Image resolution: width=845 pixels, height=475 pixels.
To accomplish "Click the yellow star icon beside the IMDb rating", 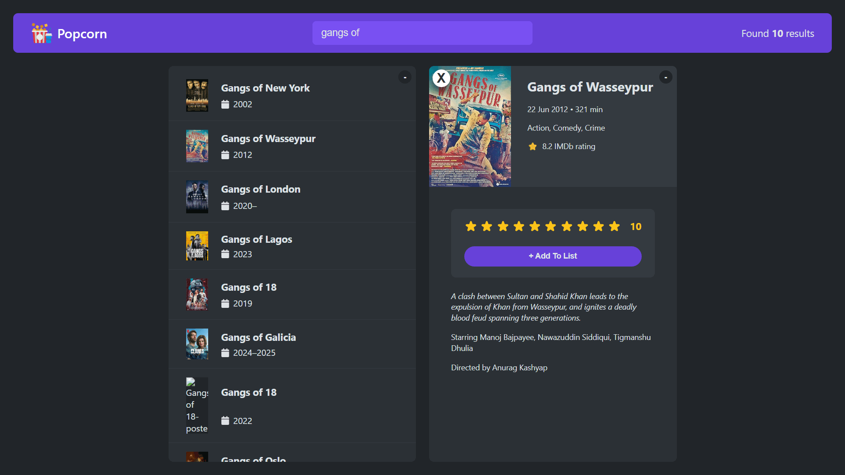I will coord(533,146).
